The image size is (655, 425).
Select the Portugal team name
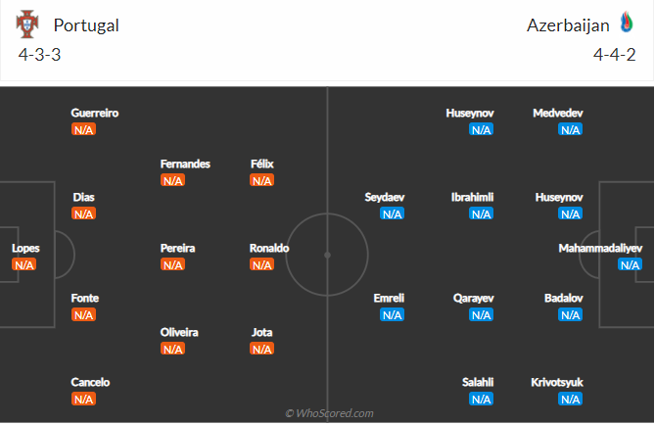(x=86, y=25)
